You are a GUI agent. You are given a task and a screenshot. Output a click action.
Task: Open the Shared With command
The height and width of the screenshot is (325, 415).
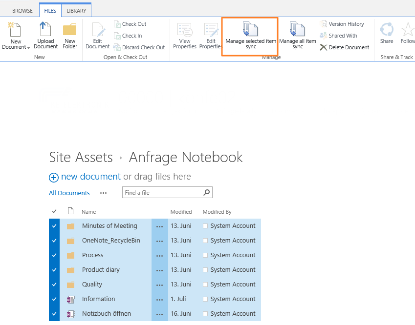338,36
